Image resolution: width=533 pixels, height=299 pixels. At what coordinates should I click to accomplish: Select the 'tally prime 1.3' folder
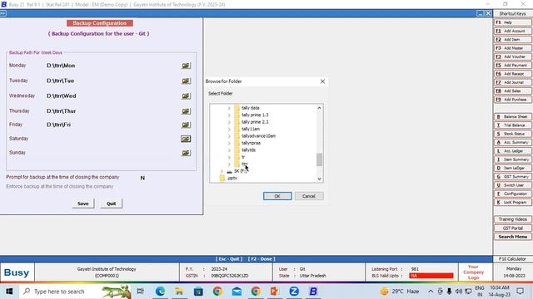pyautogui.click(x=255, y=115)
